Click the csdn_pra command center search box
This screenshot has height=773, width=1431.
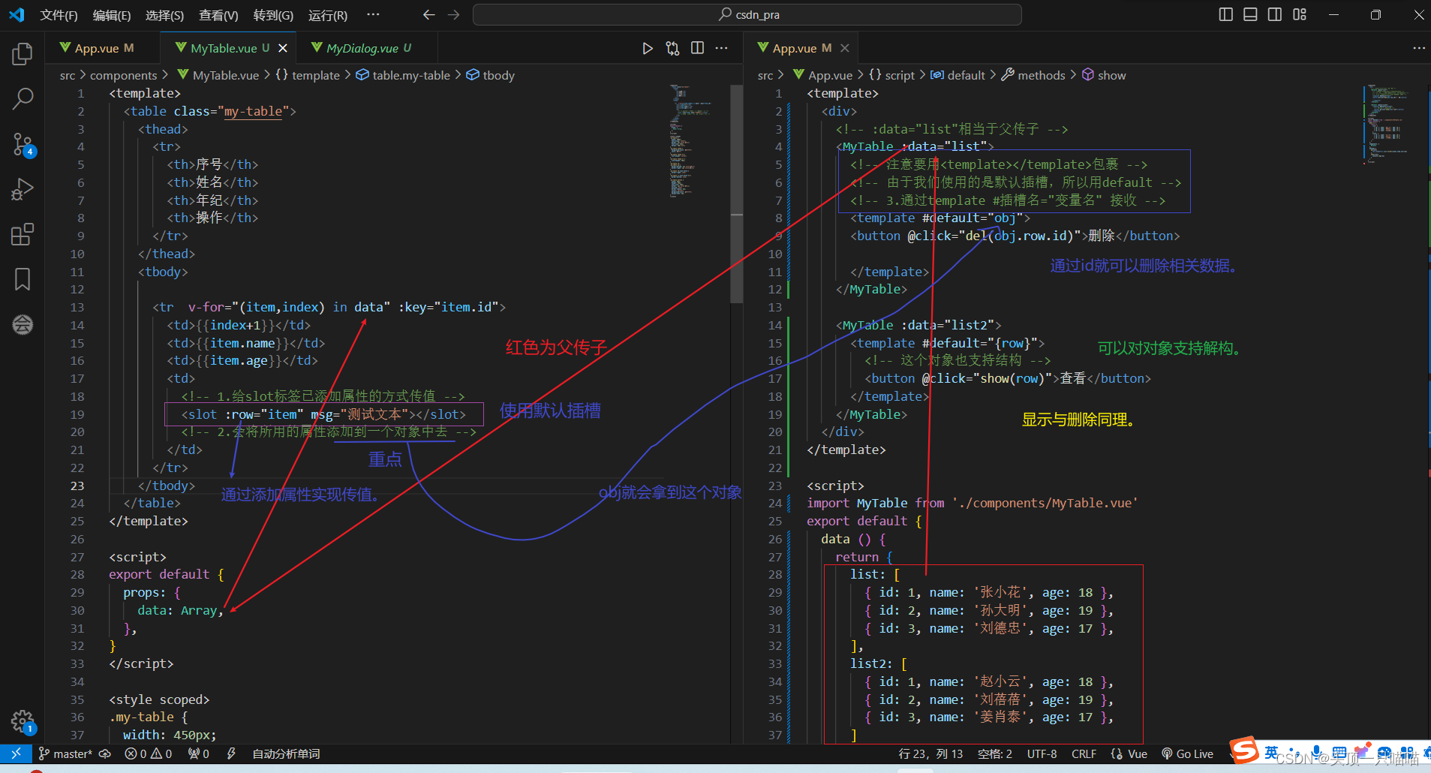[x=747, y=14]
